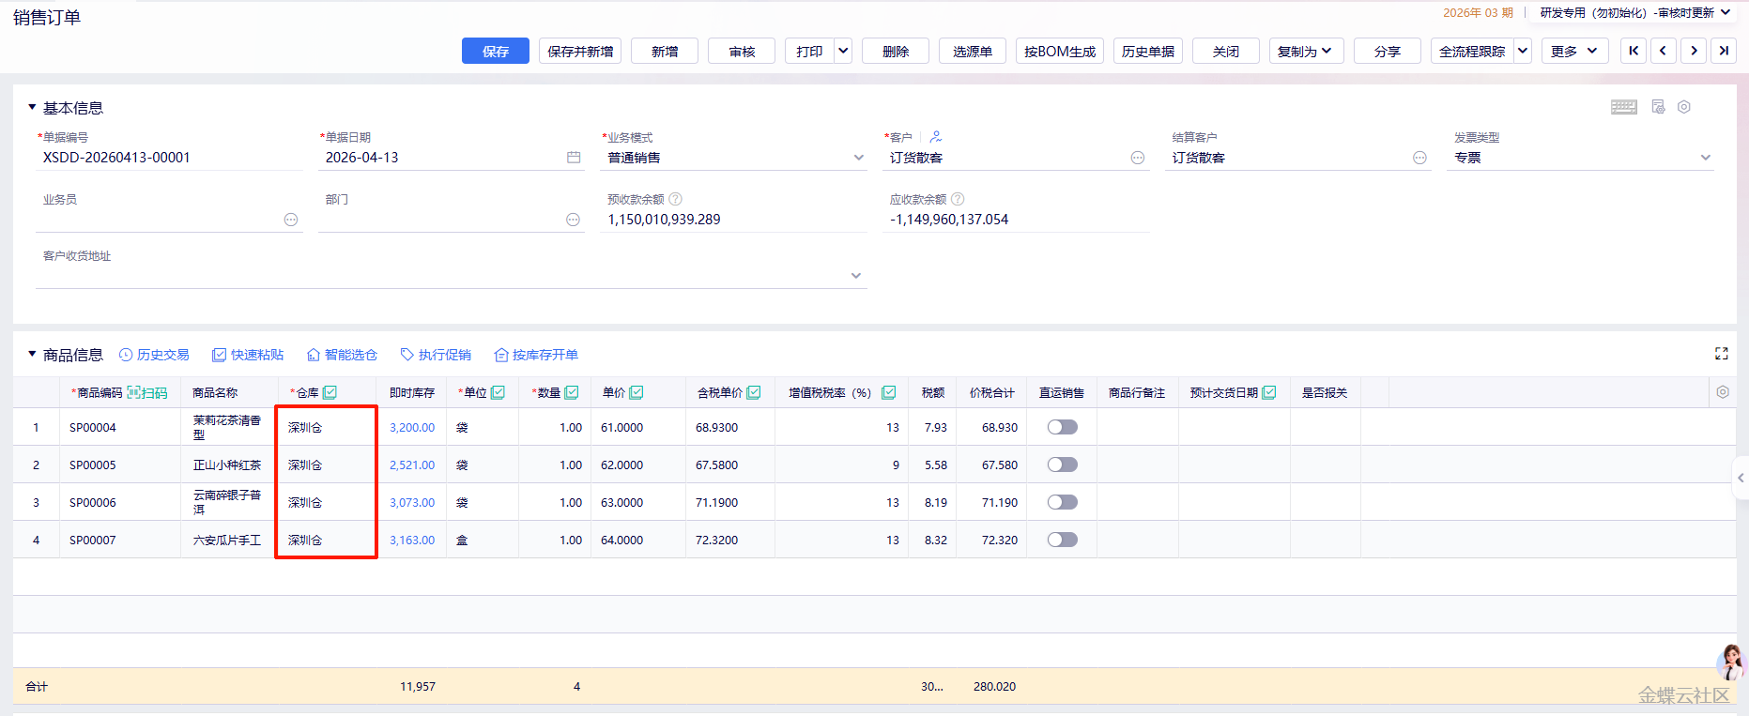Expand the 客户收货地址 dropdown
The width and height of the screenshot is (1749, 716).
pos(855,275)
